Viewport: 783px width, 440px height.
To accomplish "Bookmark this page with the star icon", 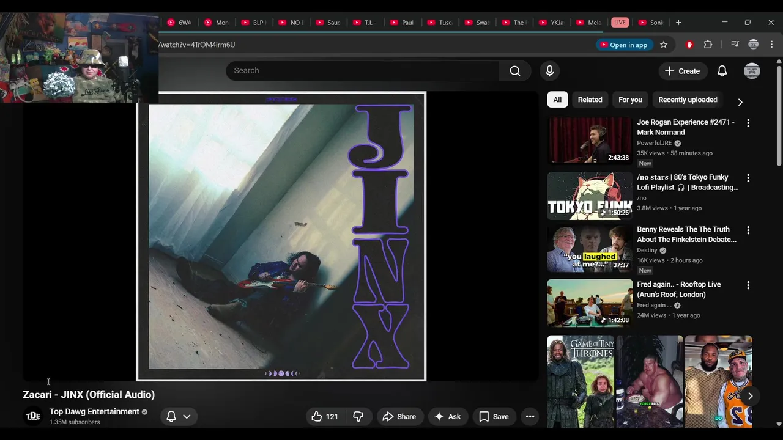I will click(x=664, y=45).
